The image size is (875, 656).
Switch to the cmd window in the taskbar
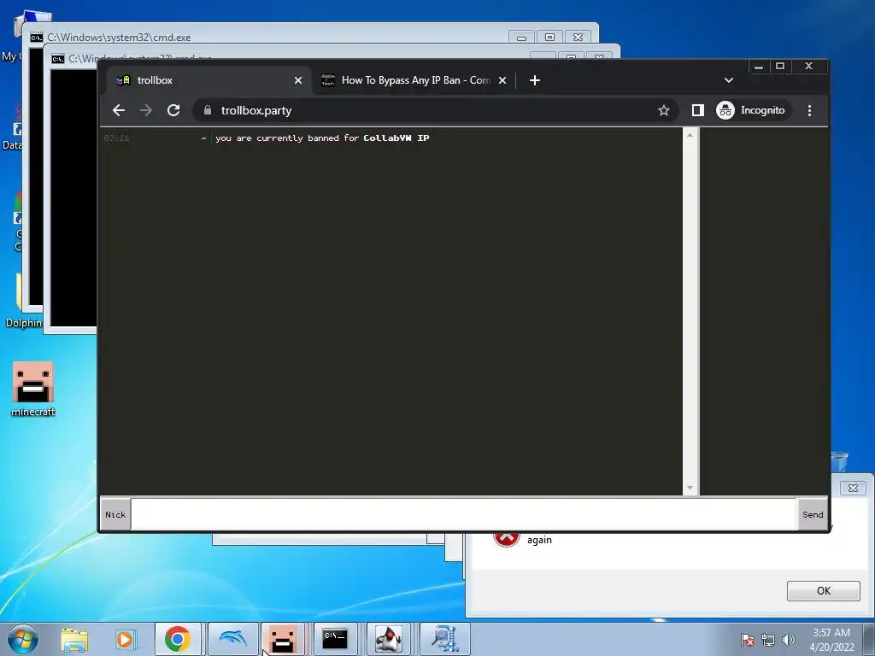pyautogui.click(x=335, y=639)
